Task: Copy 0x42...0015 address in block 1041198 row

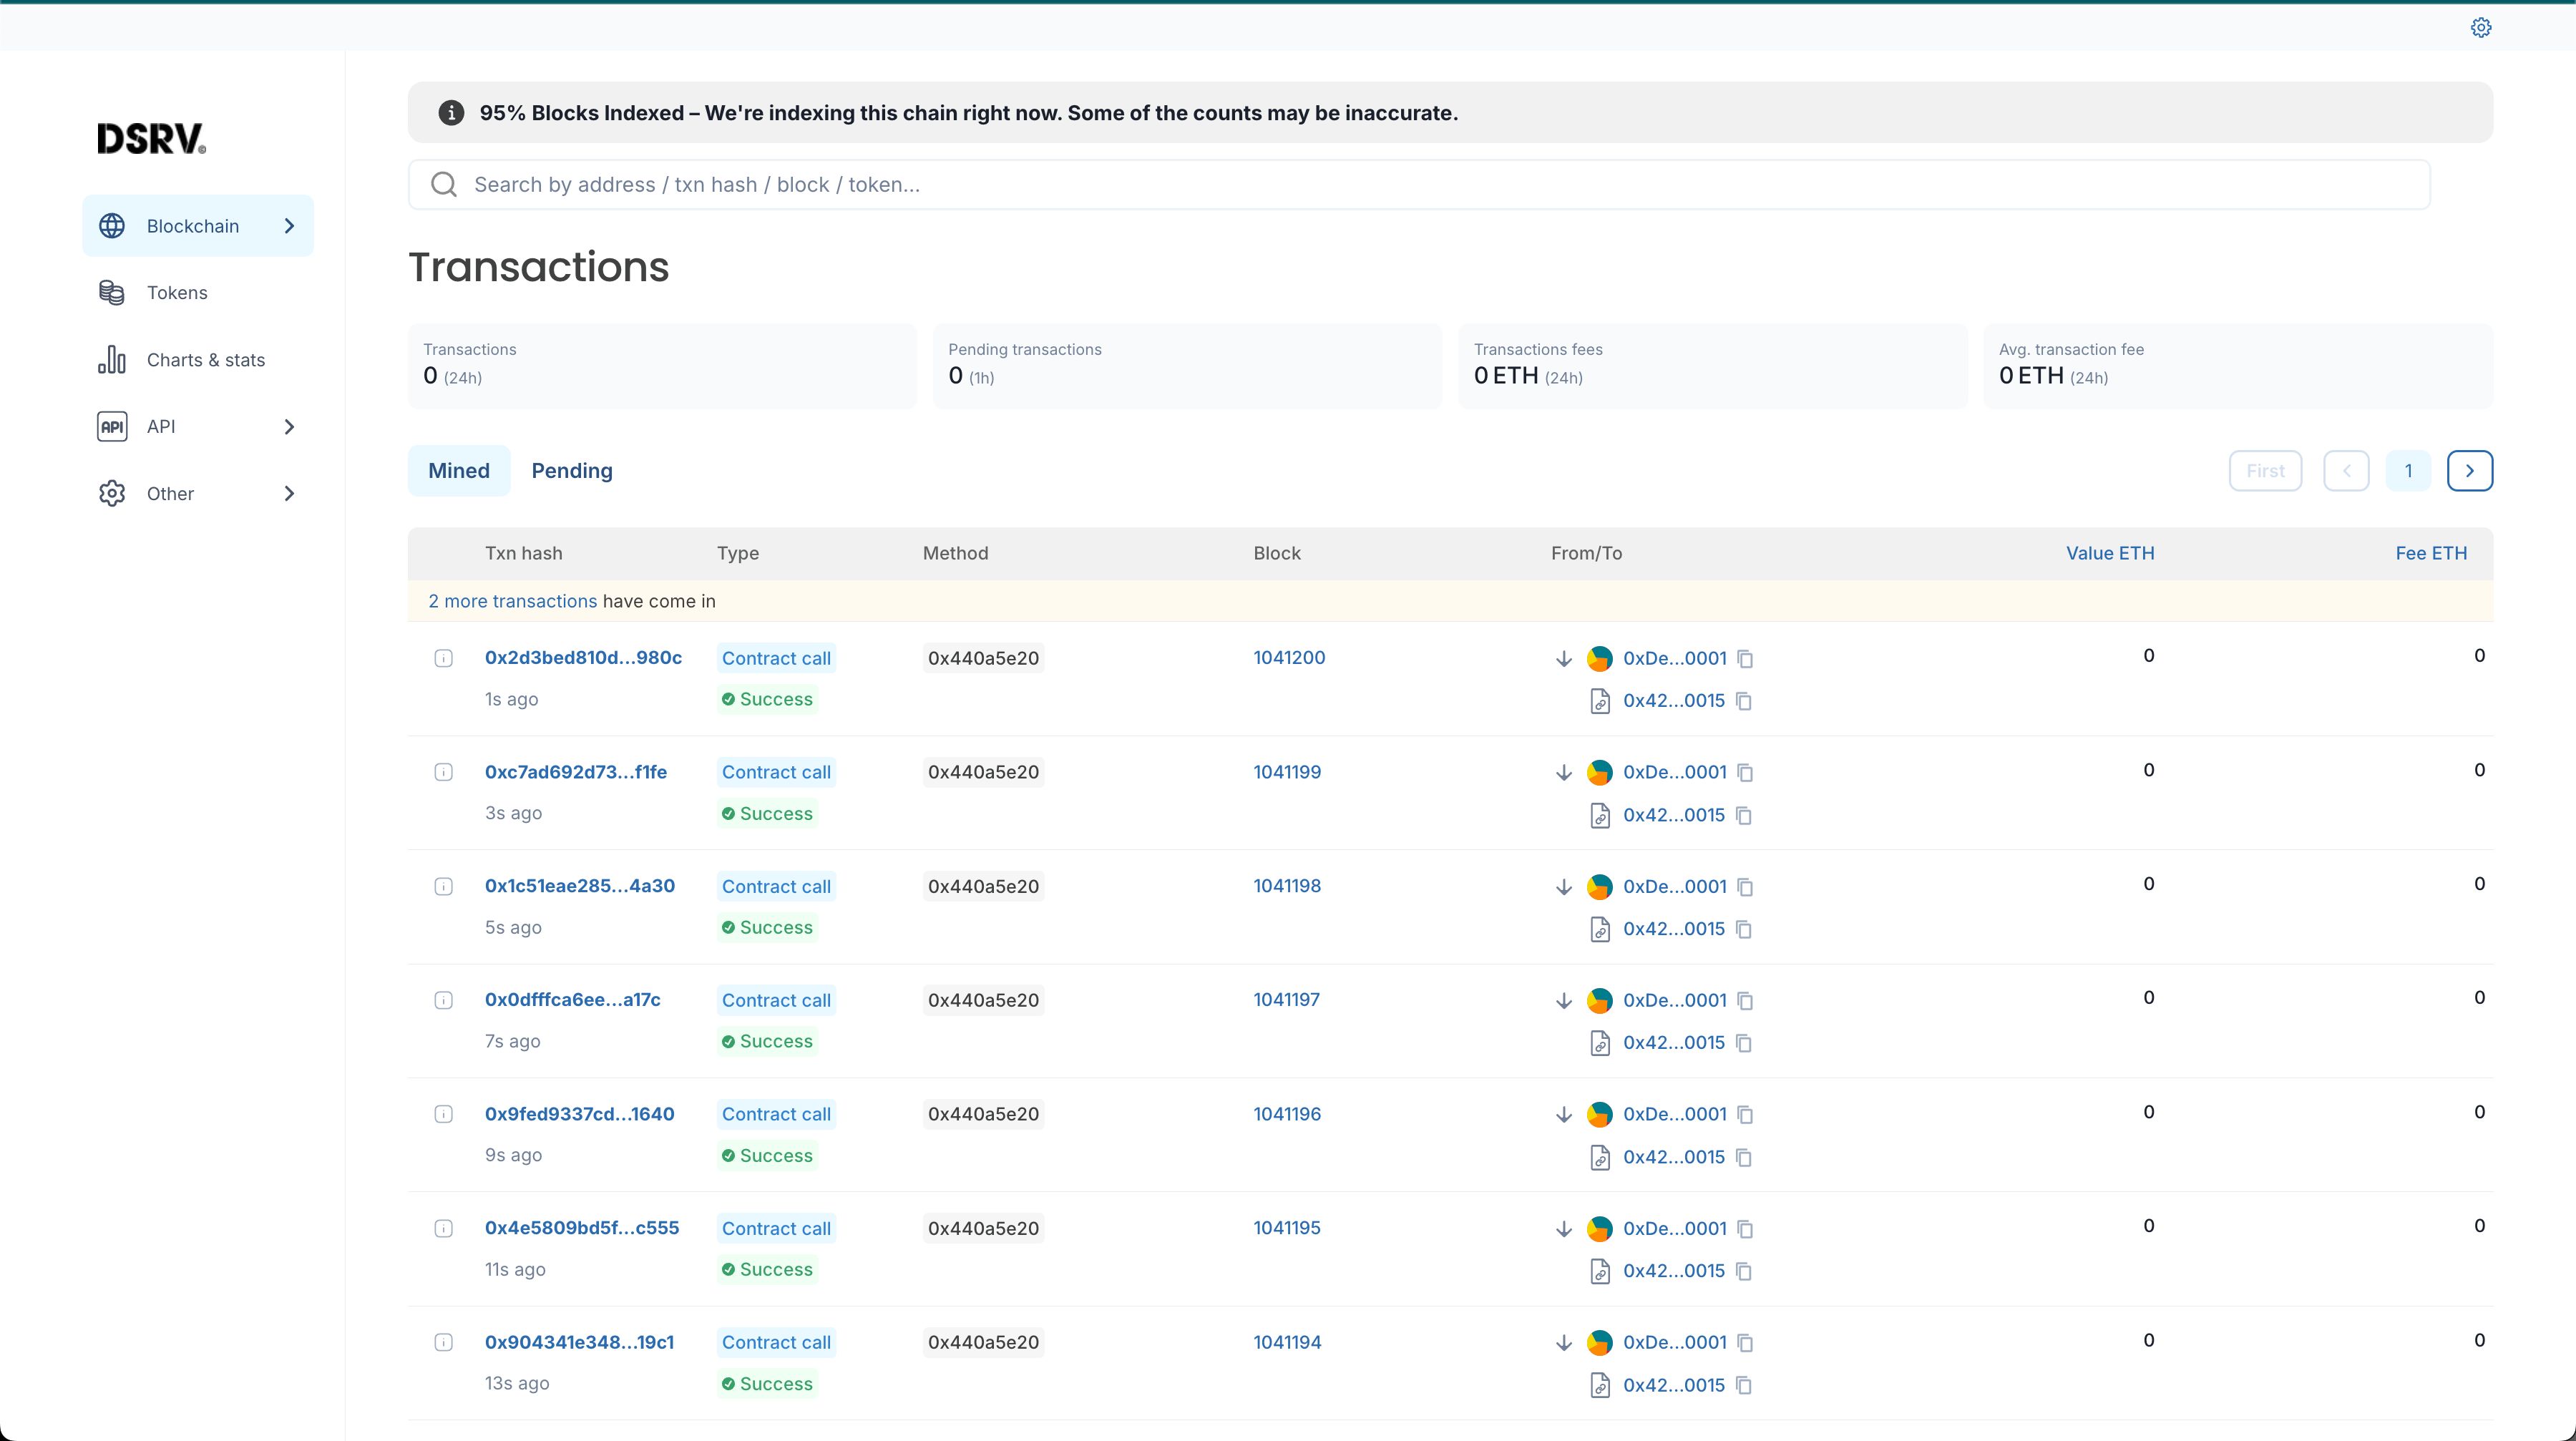Action: (1744, 929)
